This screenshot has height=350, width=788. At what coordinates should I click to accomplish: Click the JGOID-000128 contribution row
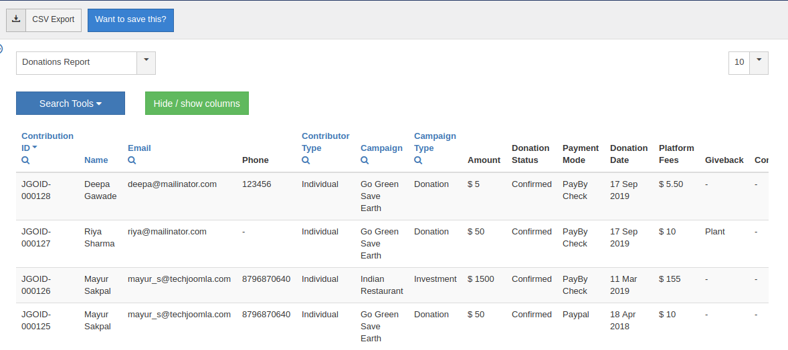[x=36, y=190]
